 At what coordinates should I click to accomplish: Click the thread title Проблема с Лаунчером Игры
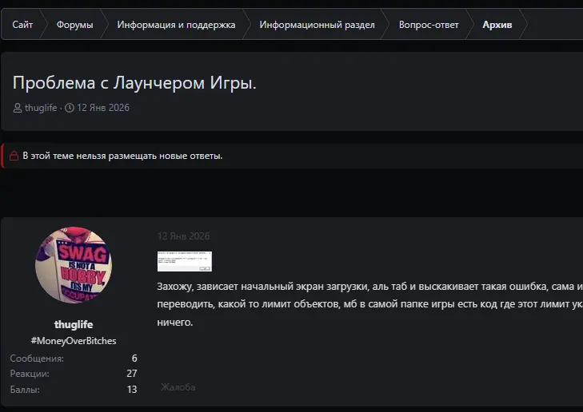[134, 83]
